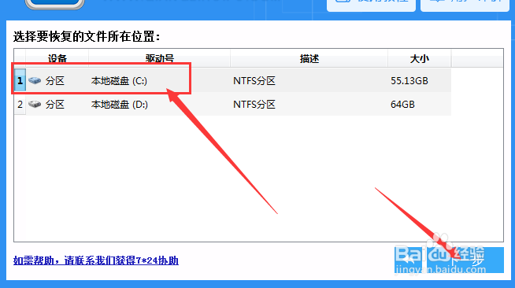Sort by the 驱动号 column header
This screenshot has width=515, height=288.
(159, 59)
